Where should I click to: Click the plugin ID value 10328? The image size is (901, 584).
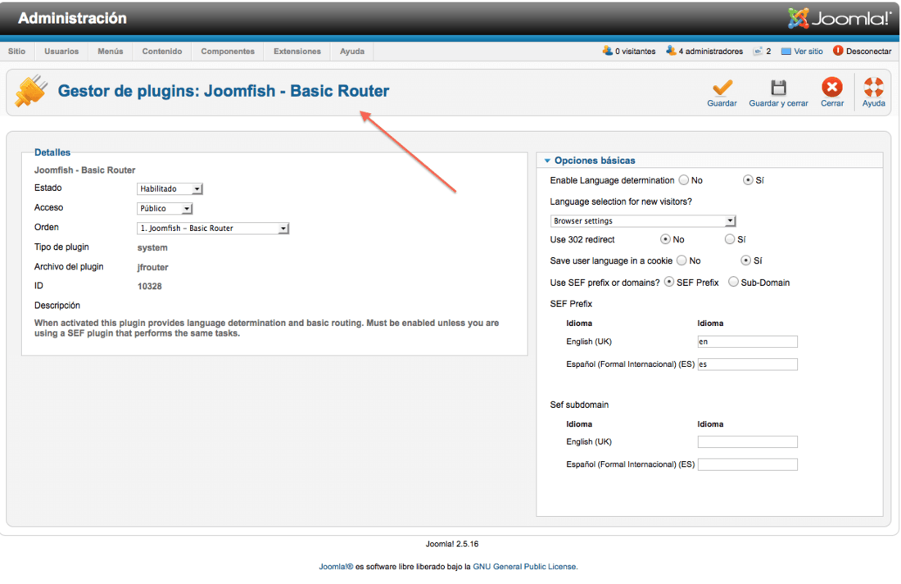tap(149, 286)
